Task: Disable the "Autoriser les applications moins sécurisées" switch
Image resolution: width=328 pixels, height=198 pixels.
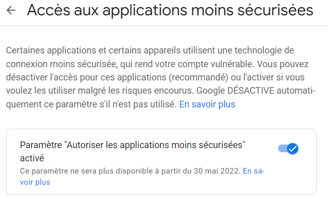Action: [288, 149]
